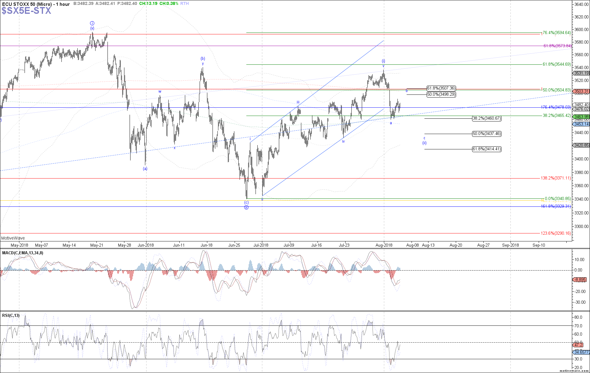Click the 'x' wave label under the June-11 low
The height and width of the screenshot is (373, 590).
pos(175,148)
